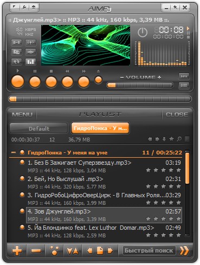Image resolution: width=200 pixels, height=265 pixels.
Task: Click the visualization display
Action: [86, 45]
